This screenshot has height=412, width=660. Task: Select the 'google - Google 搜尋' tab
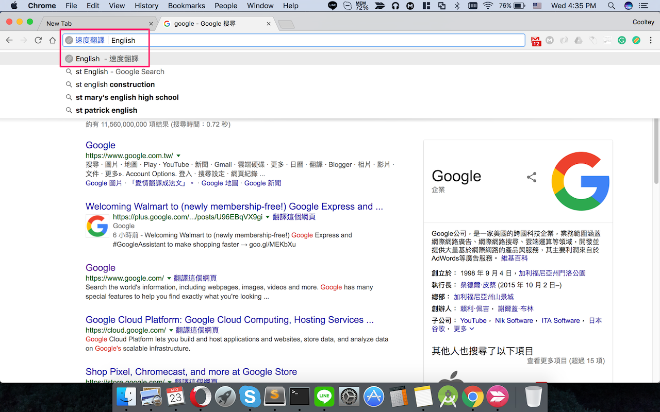[x=217, y=24]
